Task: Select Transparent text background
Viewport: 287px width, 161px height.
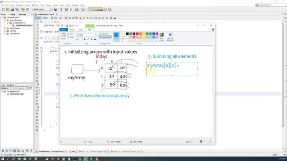Action: coord(105,37)
